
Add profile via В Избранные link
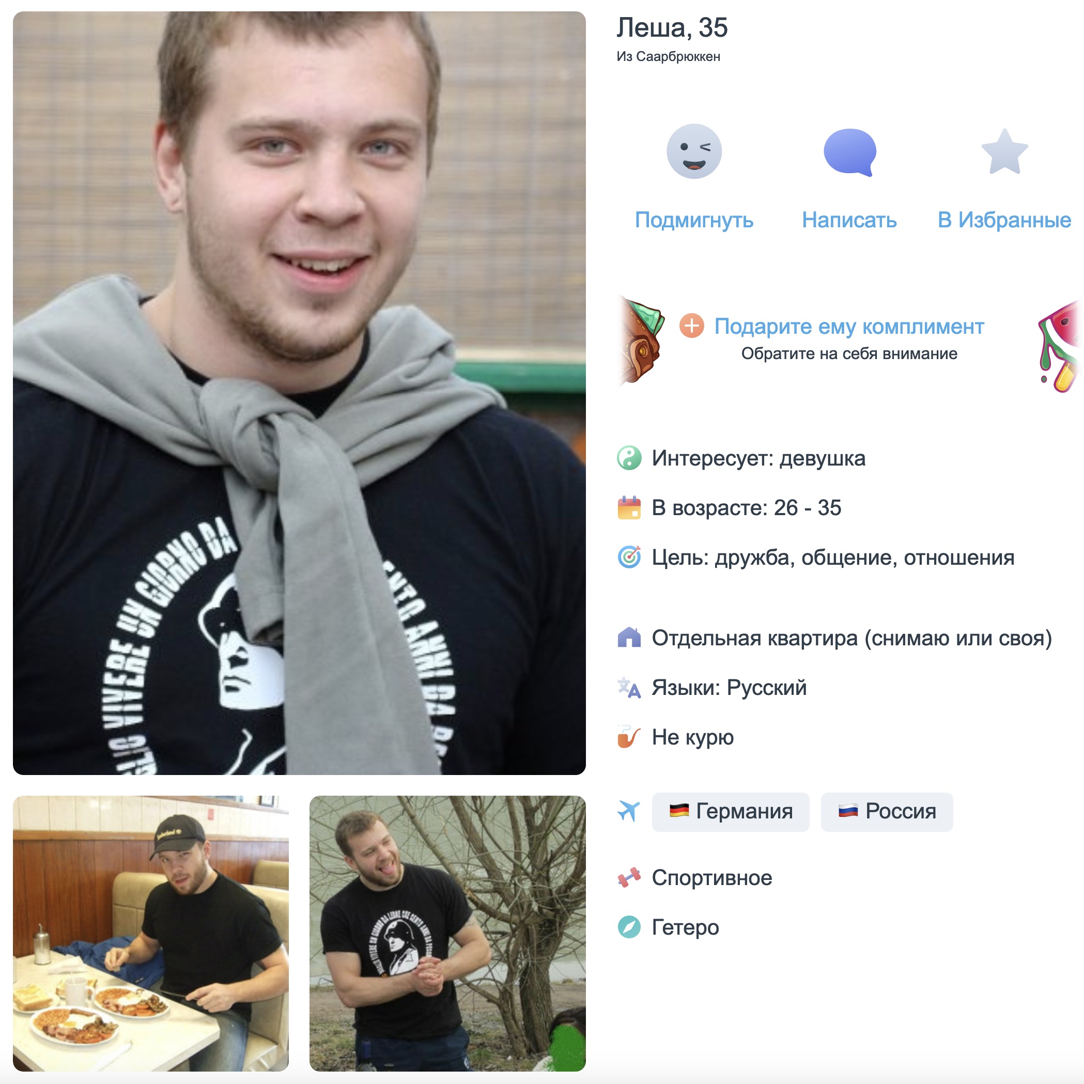[1004, 221]
